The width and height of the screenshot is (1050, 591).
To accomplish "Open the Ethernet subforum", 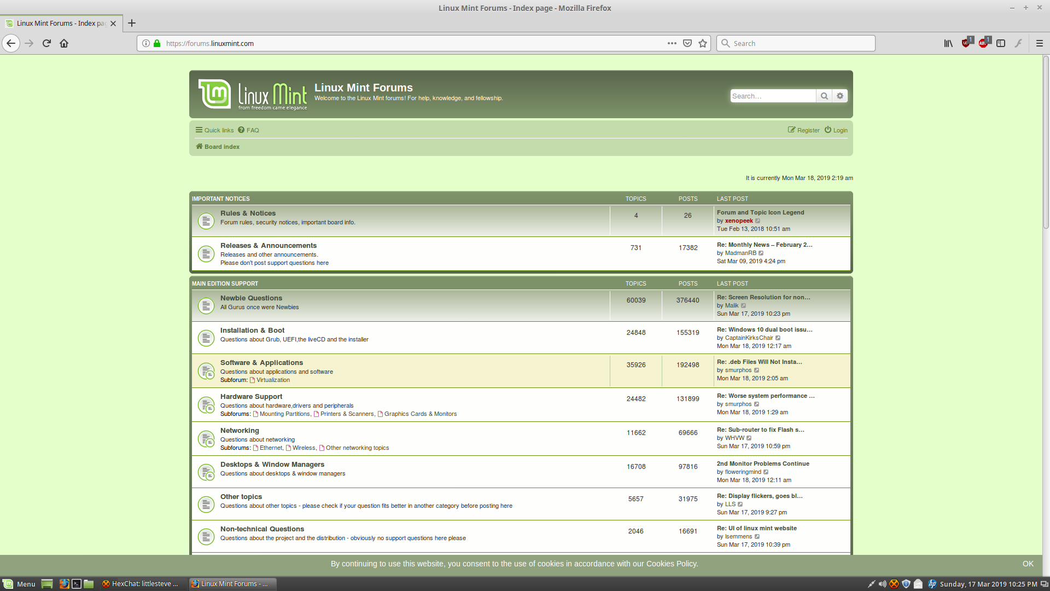I will [271, 448].
